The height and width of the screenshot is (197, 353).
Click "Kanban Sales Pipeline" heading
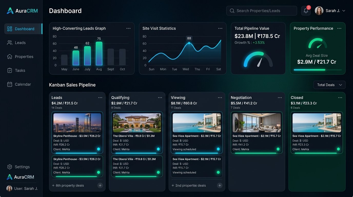tap(72, 85)
